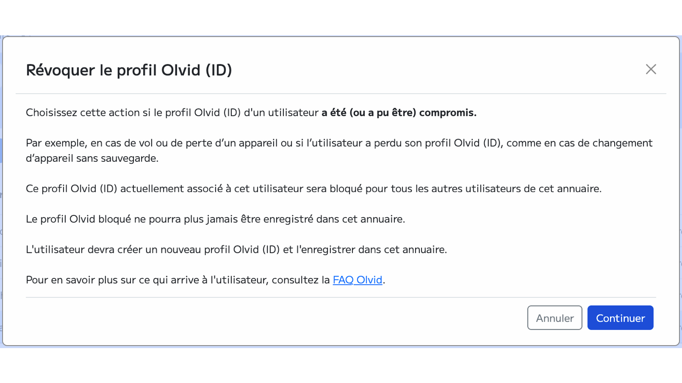Cancel the revocation via Annuler
The image size is (682, 383).
coord(555,317)
